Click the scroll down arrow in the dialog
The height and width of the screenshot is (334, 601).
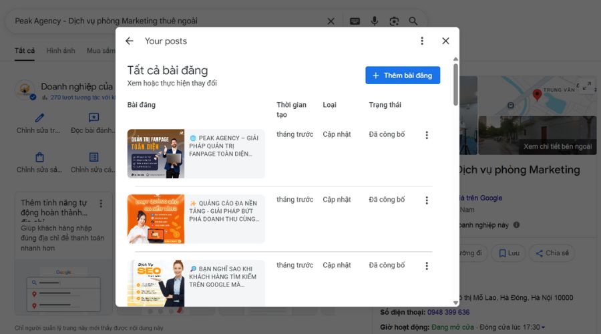[x=455, y=303]
